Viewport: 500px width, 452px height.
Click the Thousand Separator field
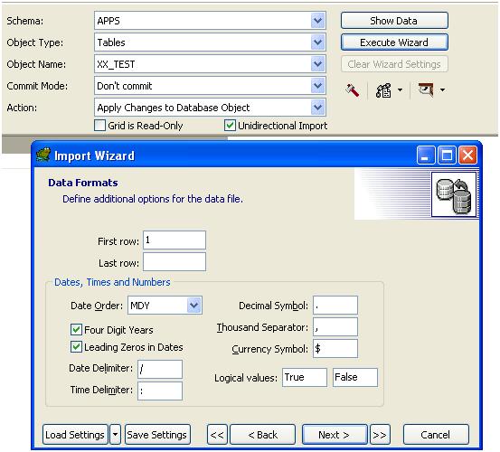pos(335,326)
